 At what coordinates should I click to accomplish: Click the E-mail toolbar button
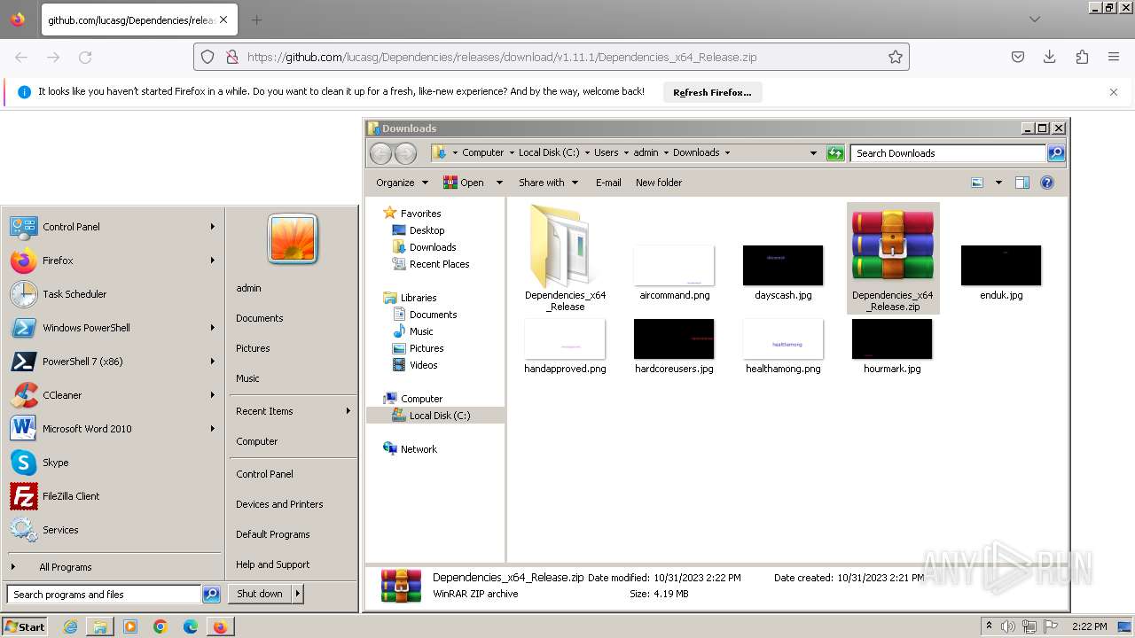(x=608, y=183)
